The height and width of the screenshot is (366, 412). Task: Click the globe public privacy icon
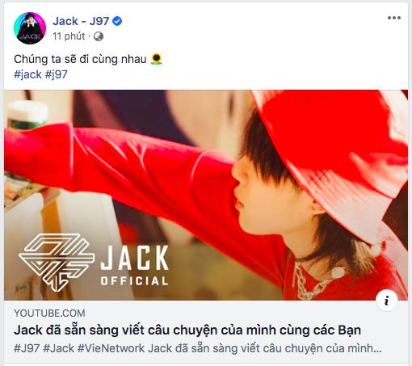tap(99, 36)
